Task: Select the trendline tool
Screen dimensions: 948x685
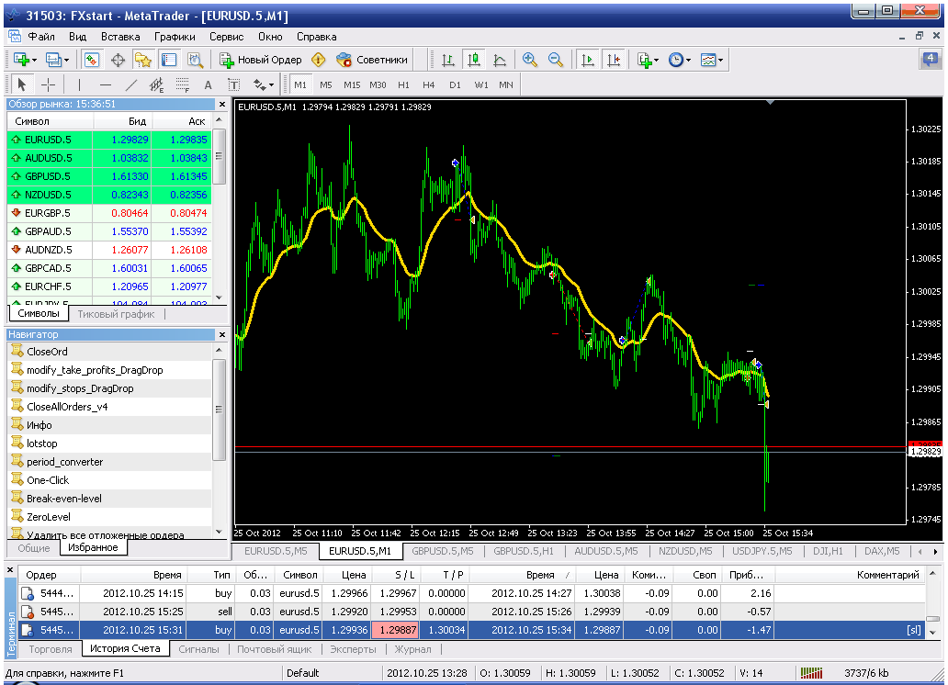Action: point(131,85)
